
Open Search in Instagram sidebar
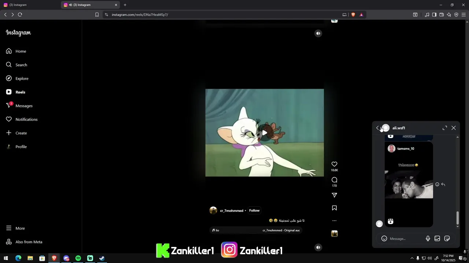[x=21, y=65]
